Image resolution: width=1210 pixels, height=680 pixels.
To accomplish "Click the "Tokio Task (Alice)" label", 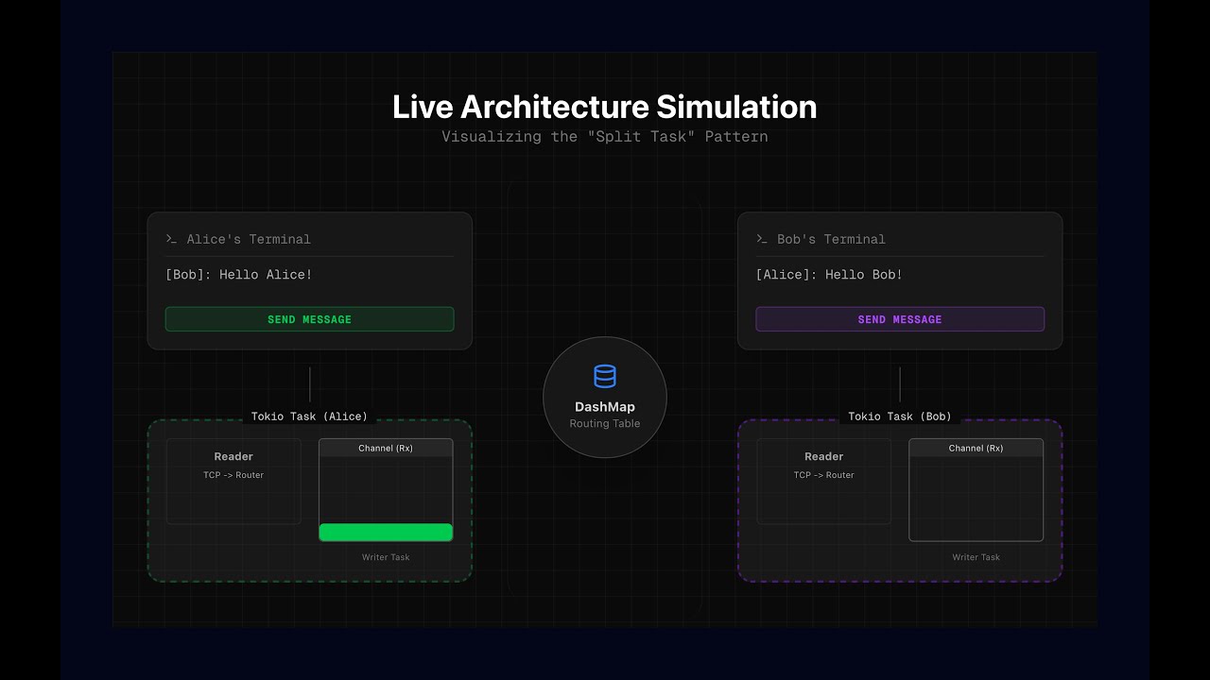I will coord(309,416).
